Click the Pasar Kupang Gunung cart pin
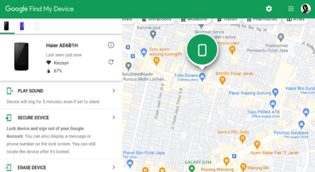Image resolution: width=315 pixels, height=172 pixels. [275, 92]
